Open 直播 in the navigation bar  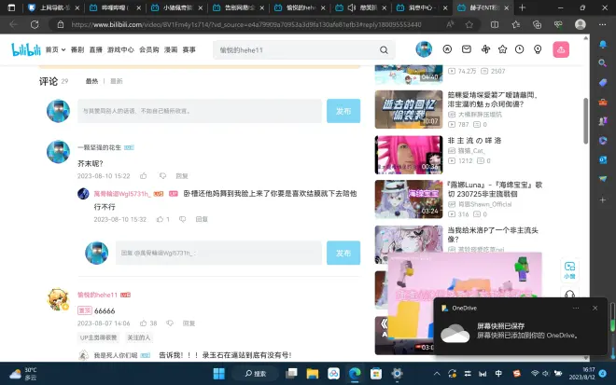[x=95, y=50]
